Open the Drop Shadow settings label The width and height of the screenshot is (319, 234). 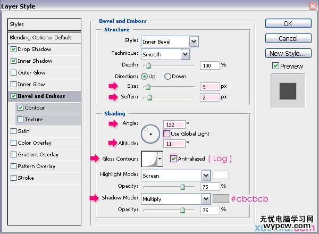pyautogui.click(x=35, y=49)
